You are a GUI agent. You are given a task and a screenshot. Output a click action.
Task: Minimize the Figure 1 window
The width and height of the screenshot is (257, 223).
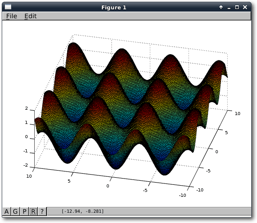[x=229, y=8]
